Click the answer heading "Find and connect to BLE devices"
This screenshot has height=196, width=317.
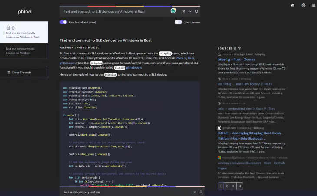click(106, 40)
